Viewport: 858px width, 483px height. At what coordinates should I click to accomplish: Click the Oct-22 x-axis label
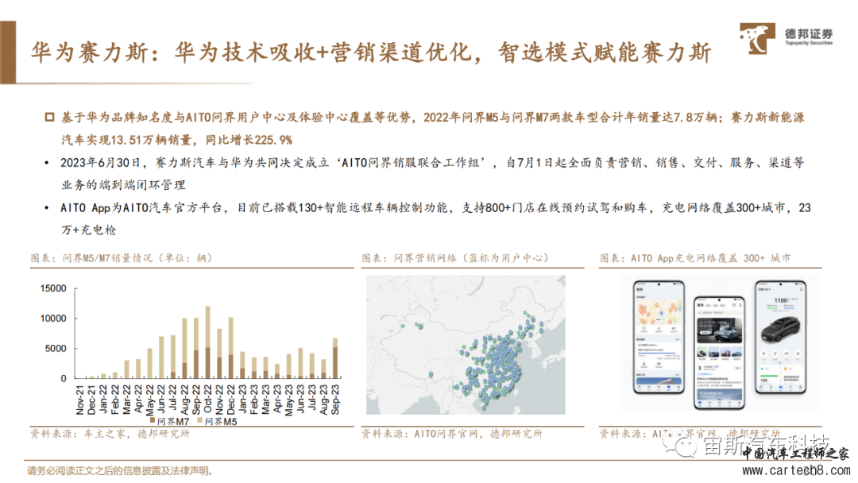(207, 398)
